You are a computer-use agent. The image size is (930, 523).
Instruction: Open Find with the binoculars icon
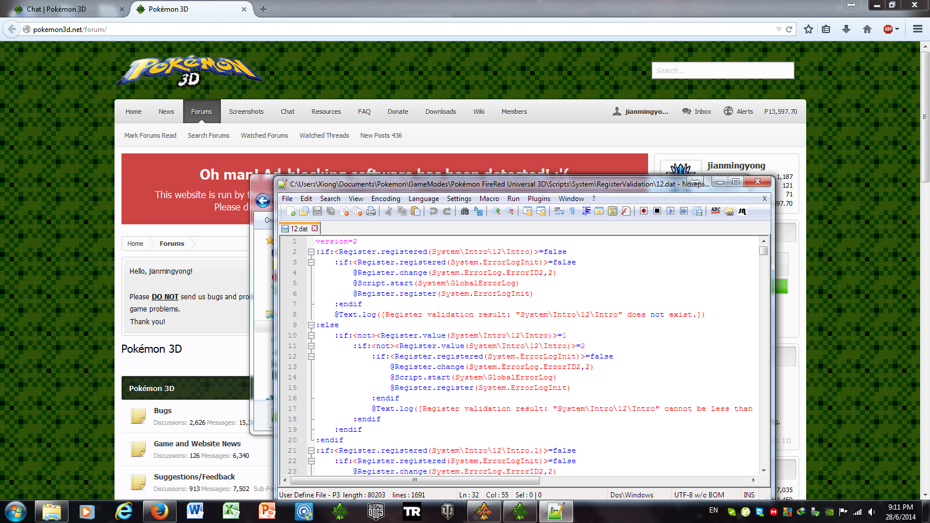point(464,212)
